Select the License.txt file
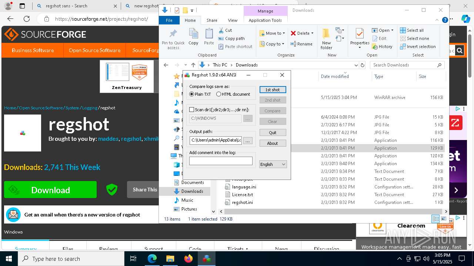This screenshot has height=266, width=474. point(242,195)
